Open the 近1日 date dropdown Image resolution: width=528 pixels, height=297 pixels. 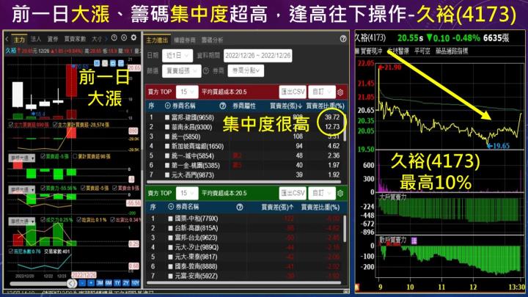click(177, 56)
